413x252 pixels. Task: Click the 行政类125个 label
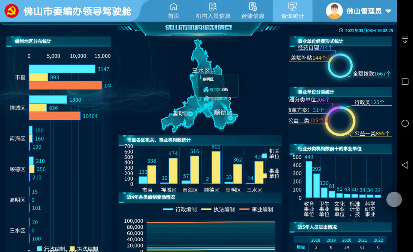pyautogui.click(x=369, y=102)
